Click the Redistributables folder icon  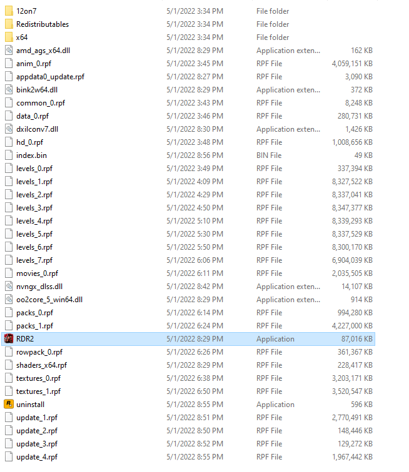(9, 24)
